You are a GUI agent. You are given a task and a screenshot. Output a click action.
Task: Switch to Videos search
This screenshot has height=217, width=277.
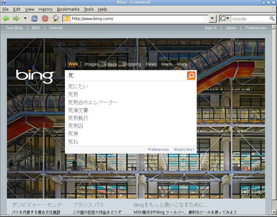click(110, 64)
